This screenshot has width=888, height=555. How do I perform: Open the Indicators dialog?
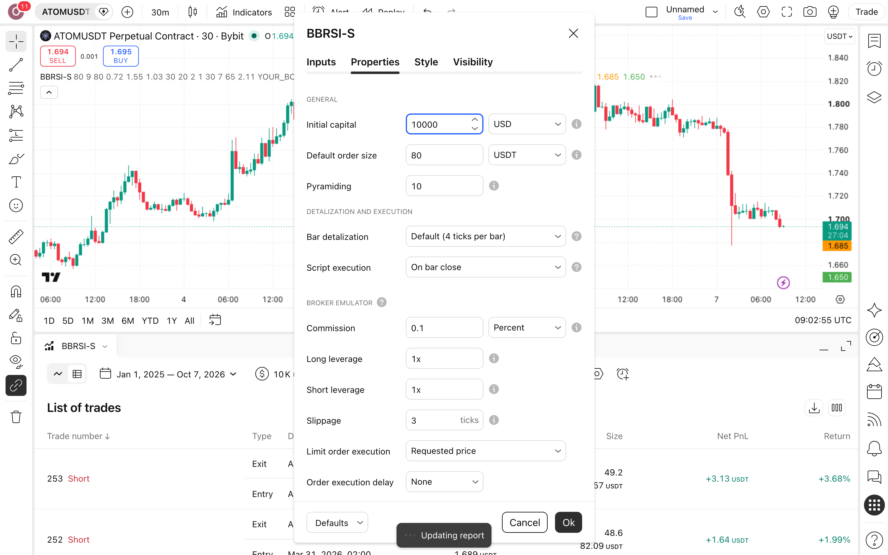[244, 12]
